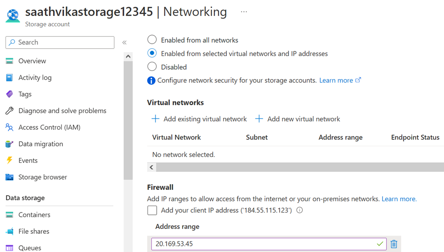444x252 pixels.
Task: Open the File shares icon
Action: [10, 232]
